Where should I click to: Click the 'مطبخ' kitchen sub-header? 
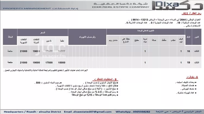point(137,40)
